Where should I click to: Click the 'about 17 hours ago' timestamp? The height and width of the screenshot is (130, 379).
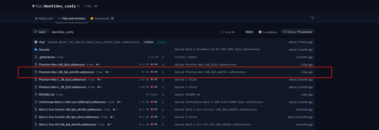(x=300, y=42)
